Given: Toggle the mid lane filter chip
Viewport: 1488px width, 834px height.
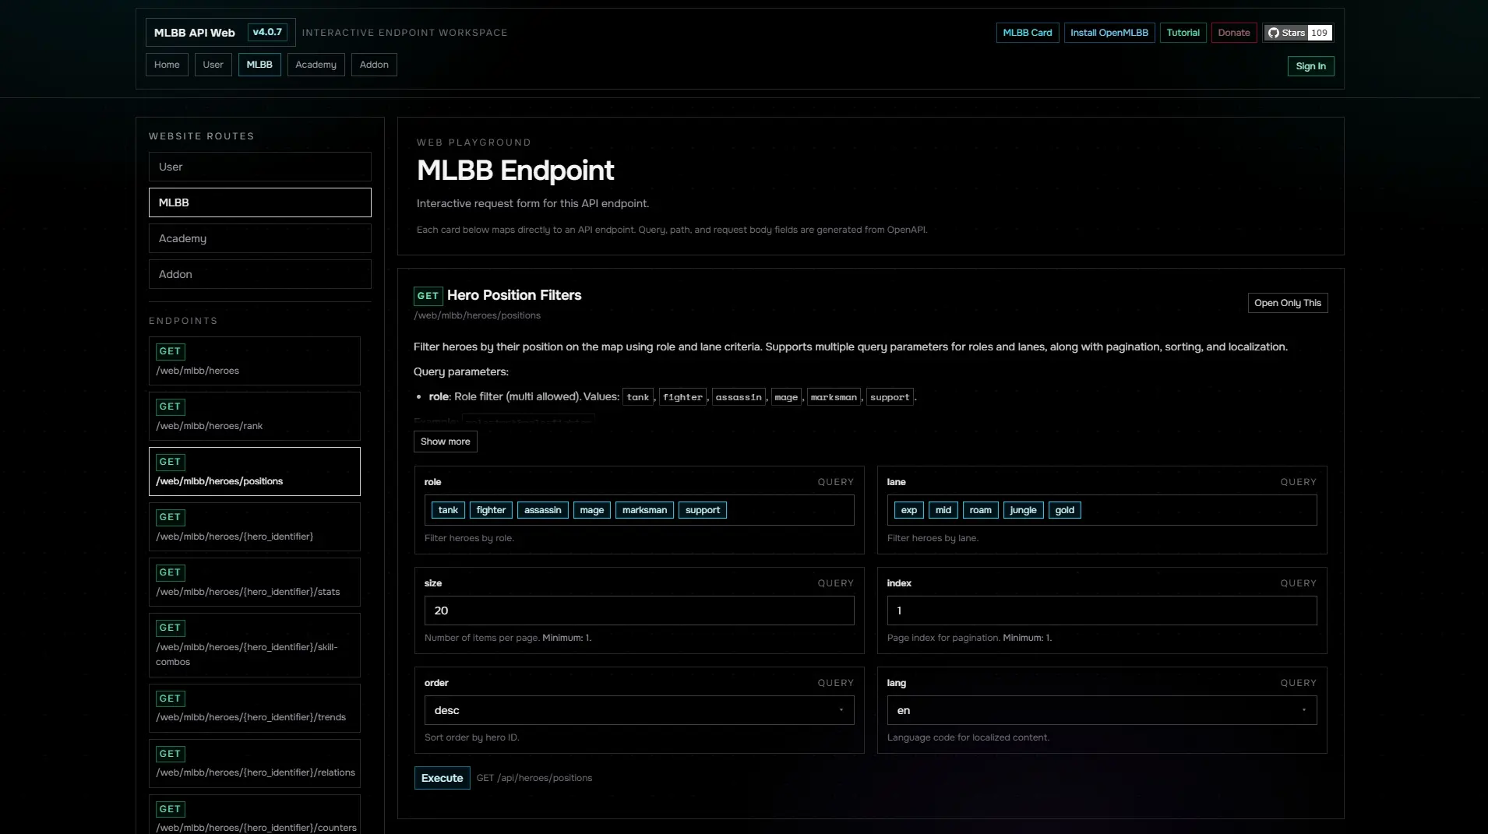Looking at the screenshot, I should 943,510.
